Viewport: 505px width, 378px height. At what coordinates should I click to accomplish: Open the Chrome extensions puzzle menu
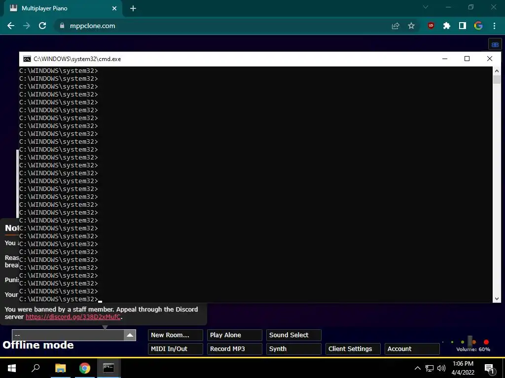point(447,26)
